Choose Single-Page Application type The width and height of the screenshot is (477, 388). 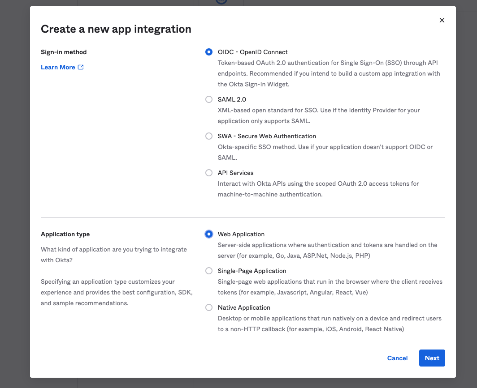pyautogui.click(x=209, y=271)
